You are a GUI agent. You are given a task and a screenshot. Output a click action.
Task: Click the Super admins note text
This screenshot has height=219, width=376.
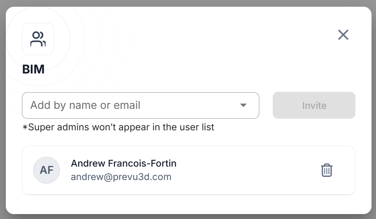pos(118,128)
